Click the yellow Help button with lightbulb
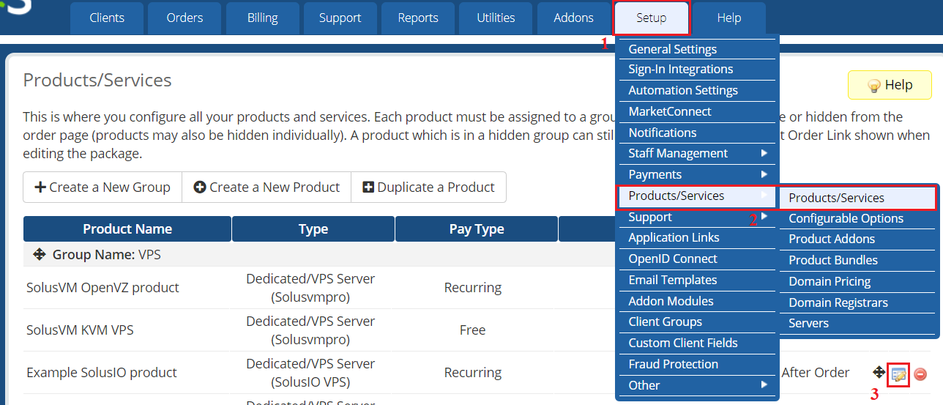 click(890, 85)
